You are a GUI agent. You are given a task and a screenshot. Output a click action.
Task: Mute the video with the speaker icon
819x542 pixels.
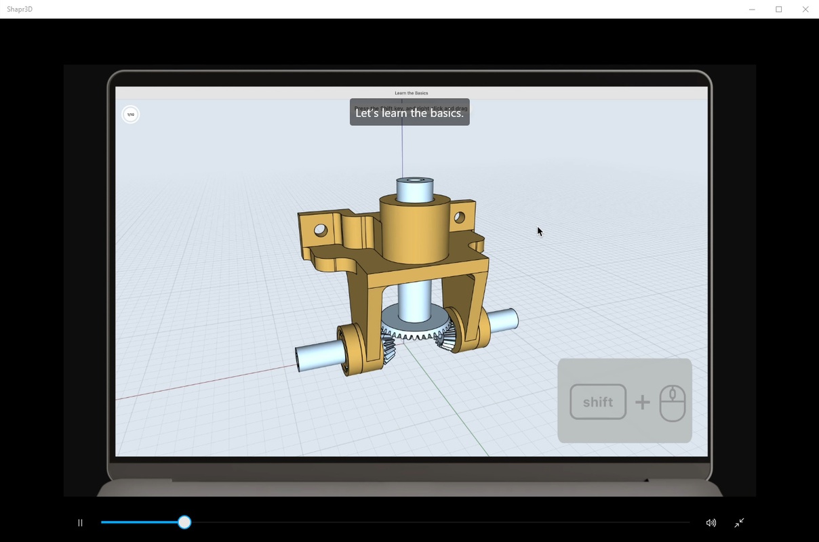pyautogui.click(x=711, y=522)
